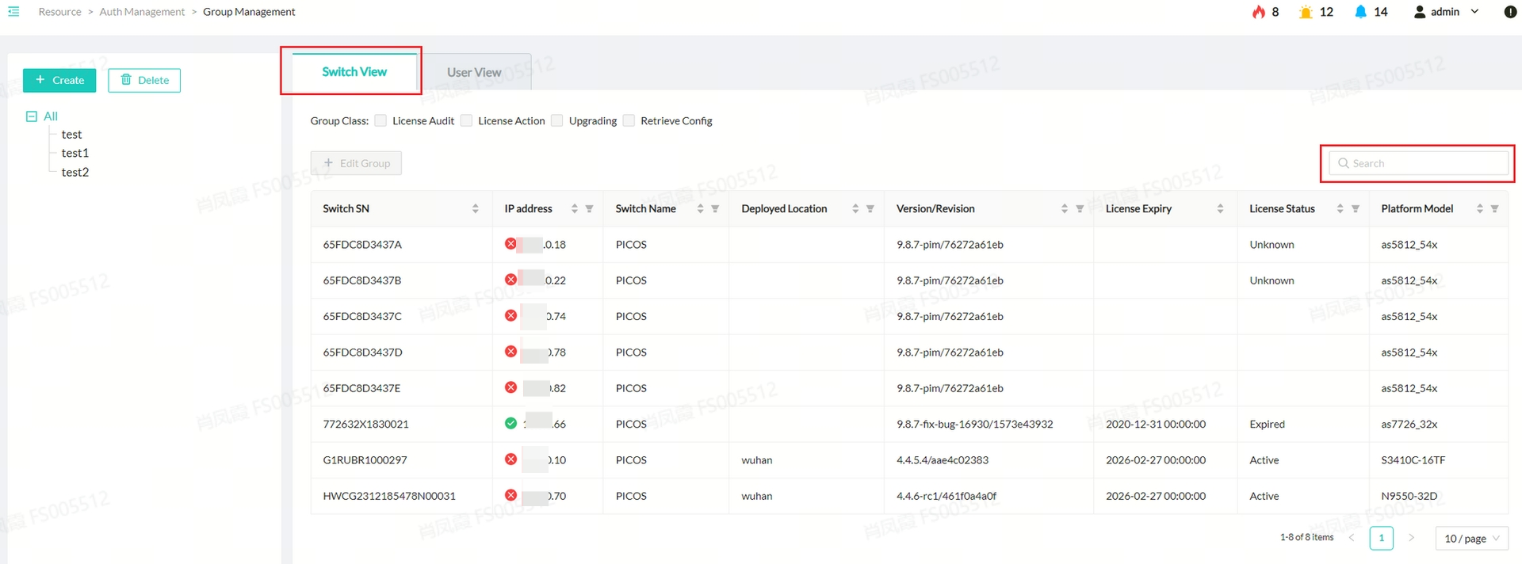
Task: Expand the admin user menu
Action: [x=1447, y=12]
